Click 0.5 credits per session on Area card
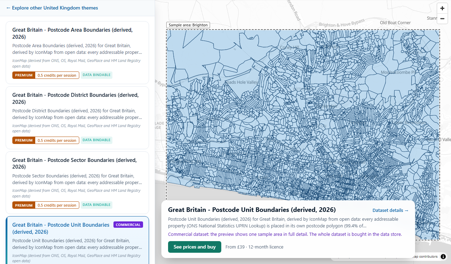 57,75
